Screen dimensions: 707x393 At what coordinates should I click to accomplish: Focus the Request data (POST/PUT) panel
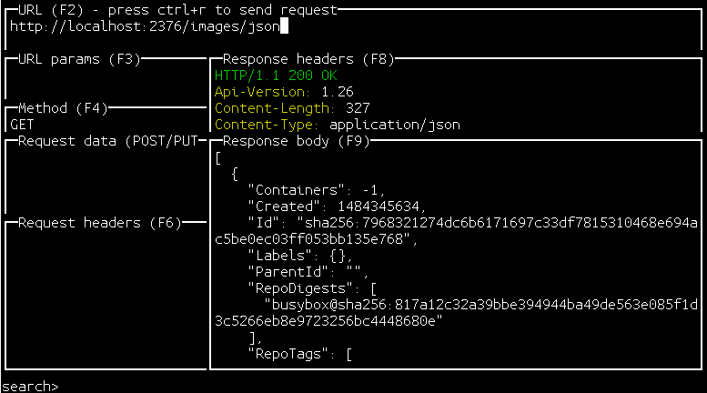point(105,177)
